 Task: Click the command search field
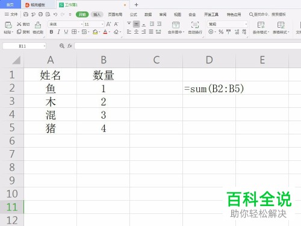tap(267, 14)
